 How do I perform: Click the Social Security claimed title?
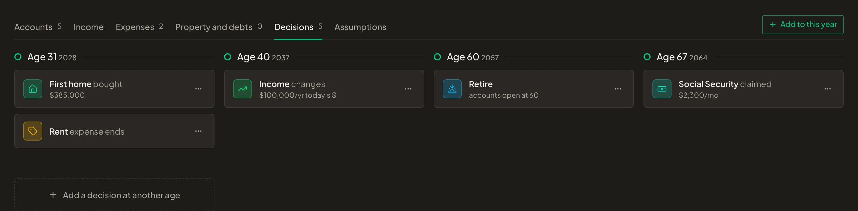(725, 84)
